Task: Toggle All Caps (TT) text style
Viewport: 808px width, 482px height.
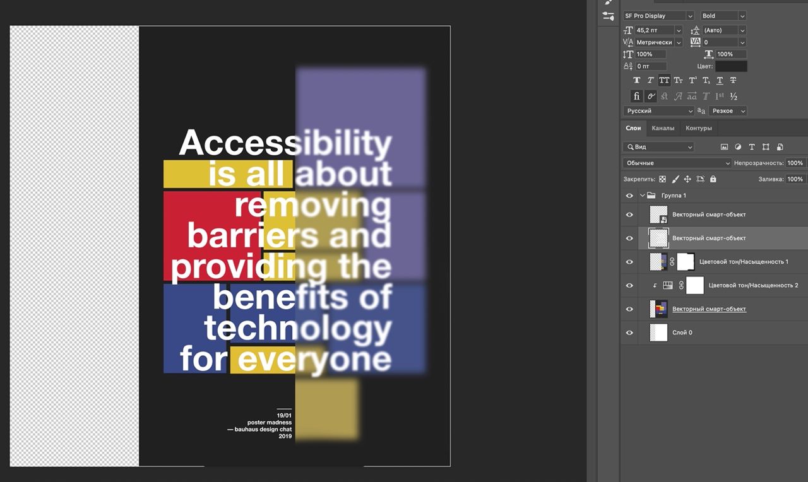Action: point(664,80)
